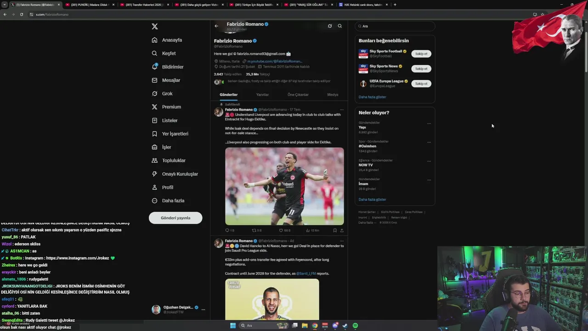The image size is (588, 331).
Task: Open Onaylı Kuruluşlar
Action: 175,174
